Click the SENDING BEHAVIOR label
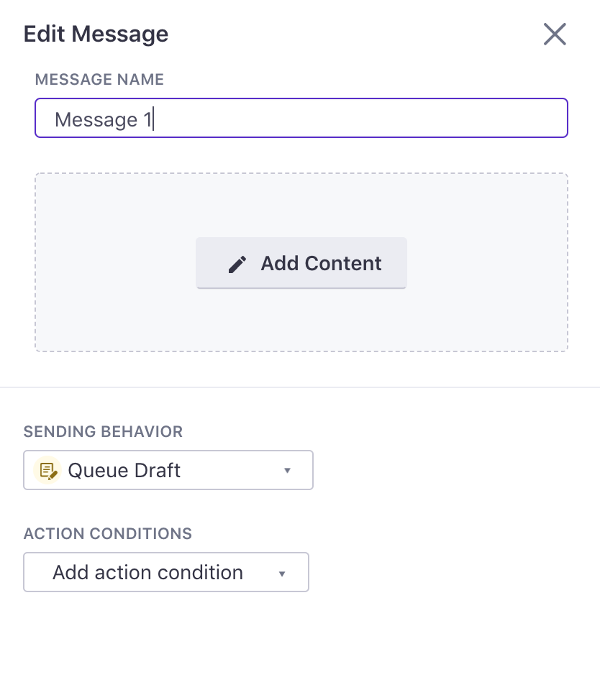The width and height of the screenshot is (600, 700). tap(103, 432)
